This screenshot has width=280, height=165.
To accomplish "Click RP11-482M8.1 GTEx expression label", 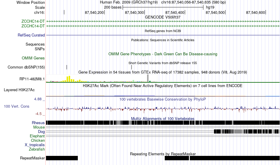I will [x=32, y=79].
